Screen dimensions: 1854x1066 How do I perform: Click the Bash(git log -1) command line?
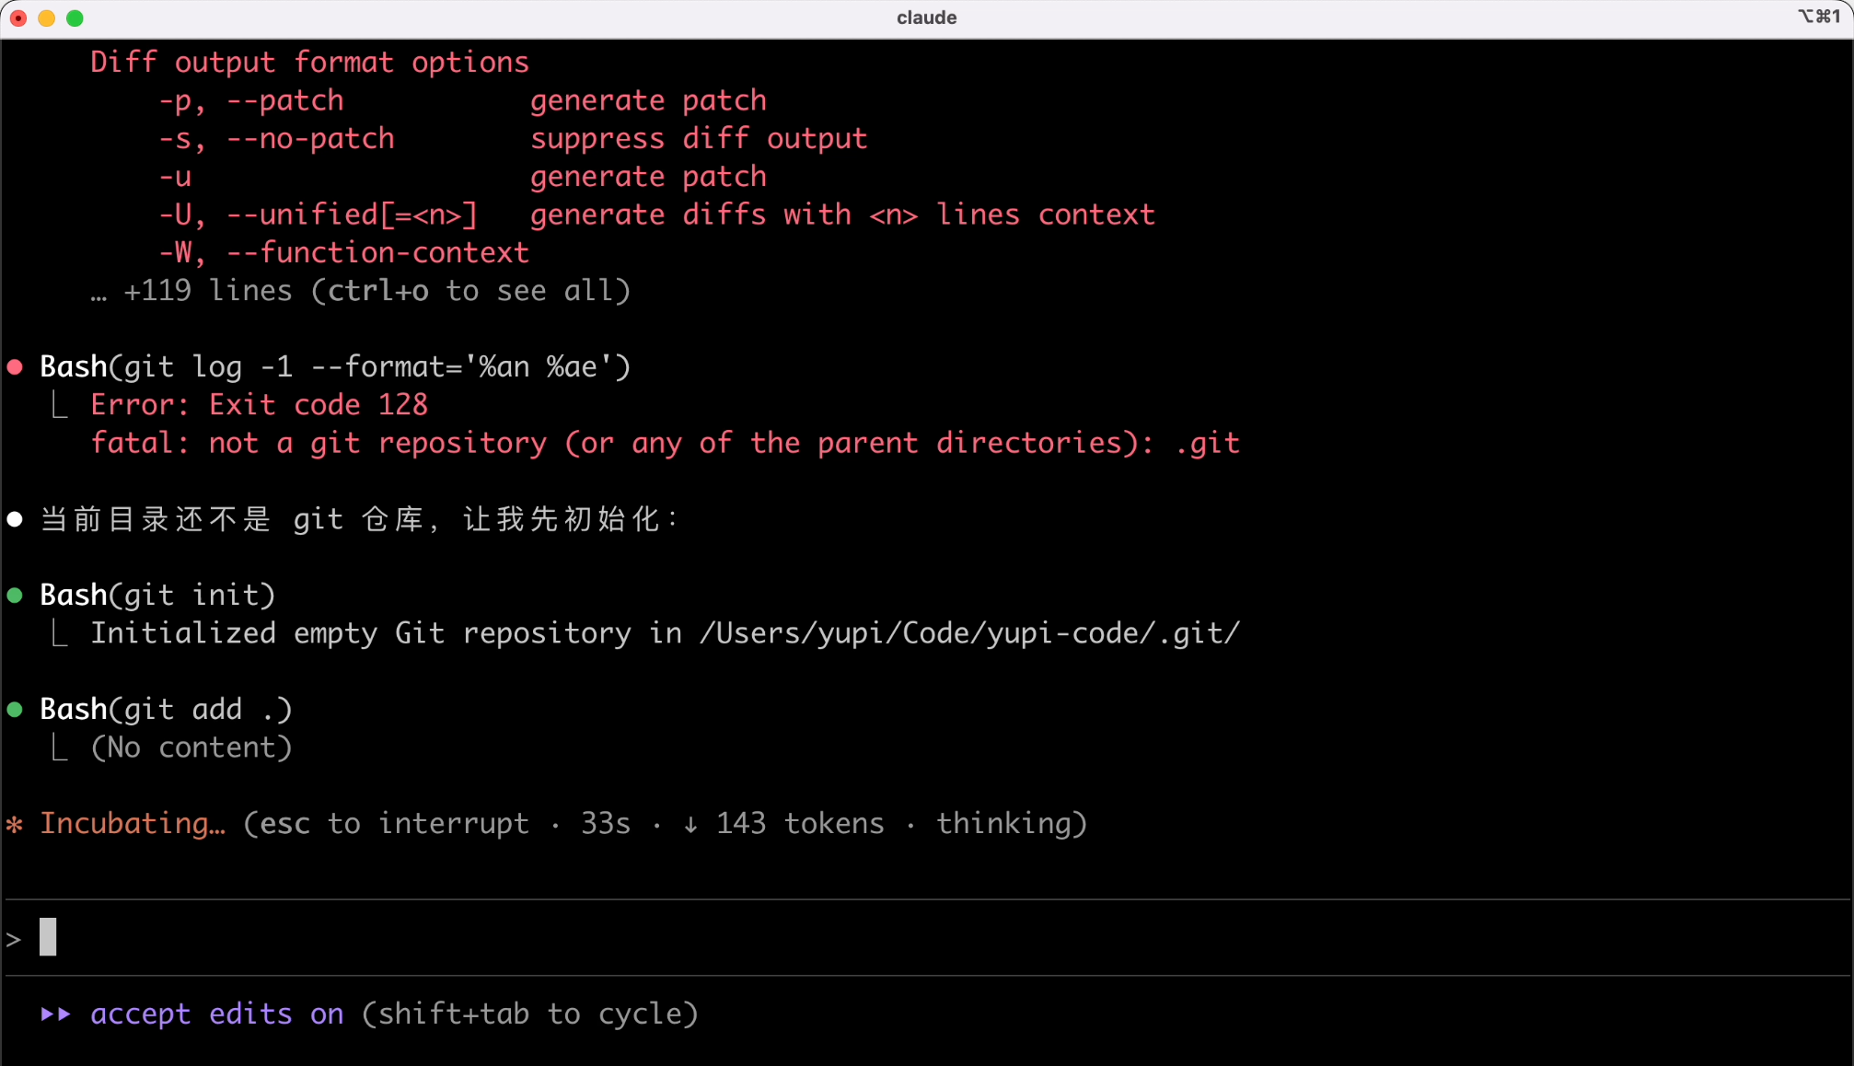click(335, 367)
